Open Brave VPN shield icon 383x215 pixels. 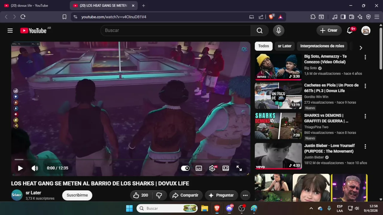click(x=368, y=17)
